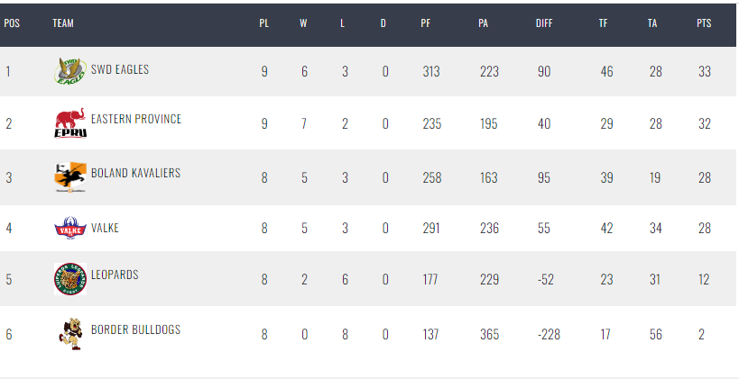Click the PA column header

tap(483, 23)
